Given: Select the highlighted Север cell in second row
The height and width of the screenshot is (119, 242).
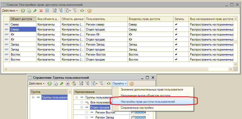Looking at the screenshot, I should [x=23, y=29].
